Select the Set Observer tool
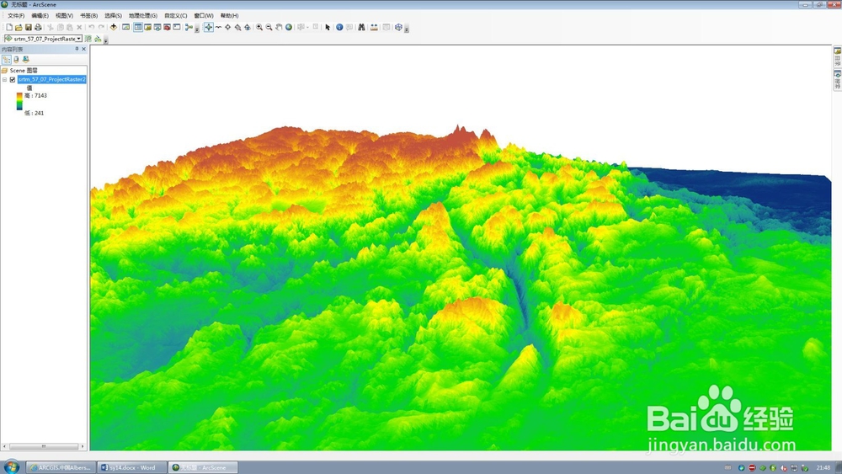Screen dimensions: 842x474 pyautogui.click(x=247, y=27)
